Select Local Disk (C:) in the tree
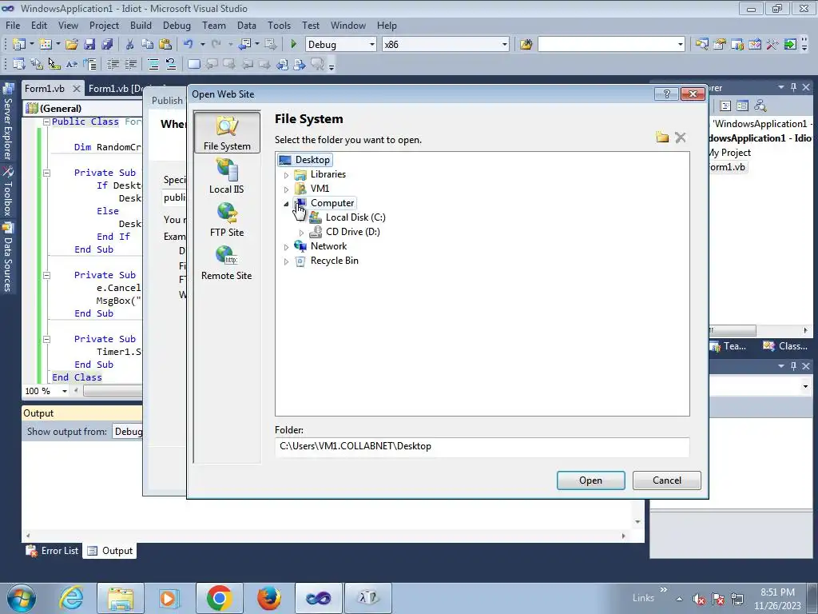This screenshot has height=614, width=818. pyautogui.click(x=355, y=217)
